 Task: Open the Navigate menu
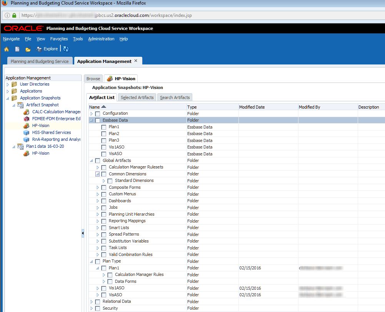click(11, 39)
